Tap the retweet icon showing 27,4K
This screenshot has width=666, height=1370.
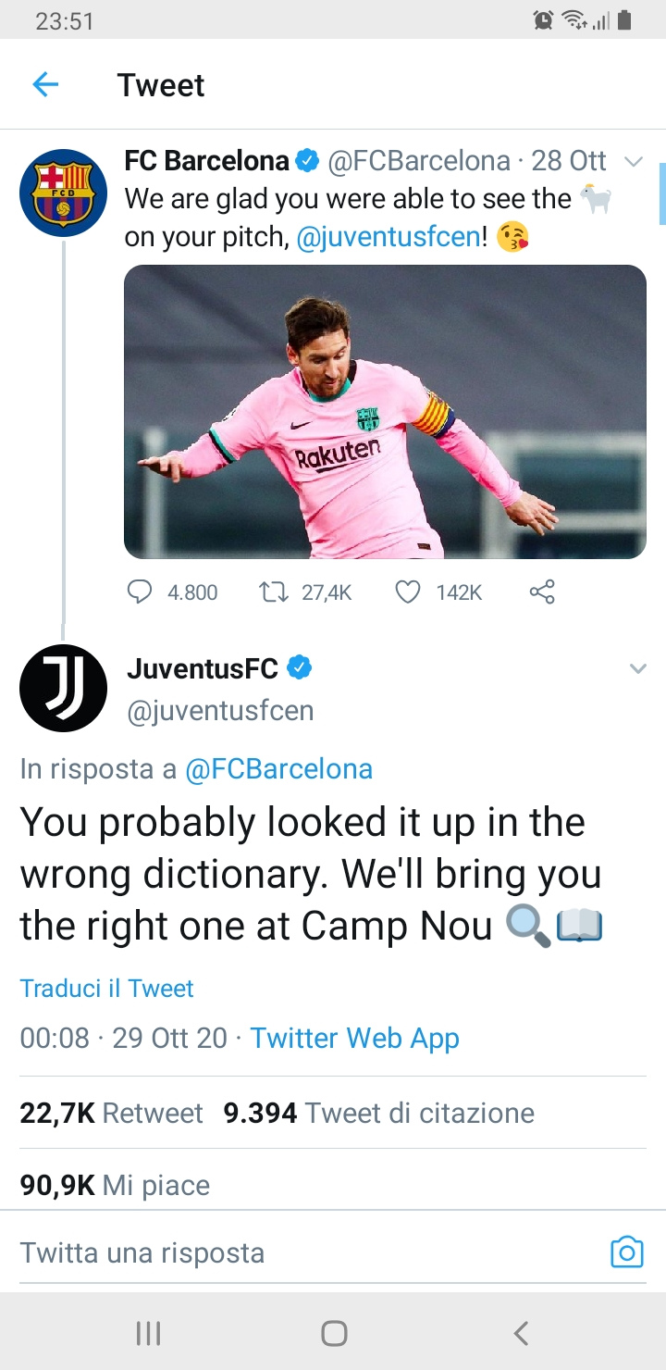[274, 592]
